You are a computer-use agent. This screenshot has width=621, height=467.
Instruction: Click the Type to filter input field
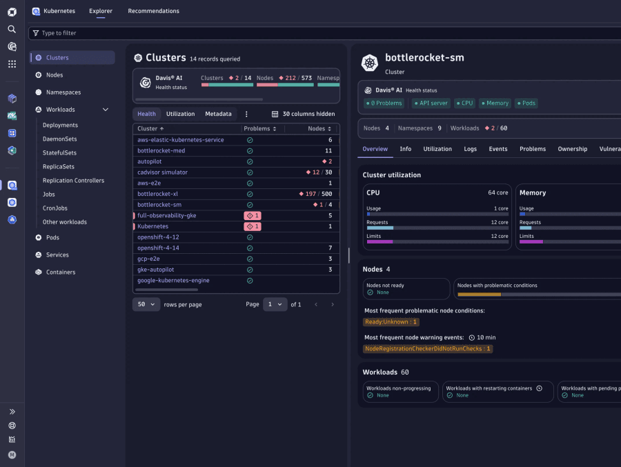click(325, 33)
